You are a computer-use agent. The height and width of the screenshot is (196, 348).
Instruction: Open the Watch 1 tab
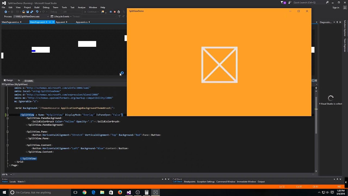coord(21,182)
